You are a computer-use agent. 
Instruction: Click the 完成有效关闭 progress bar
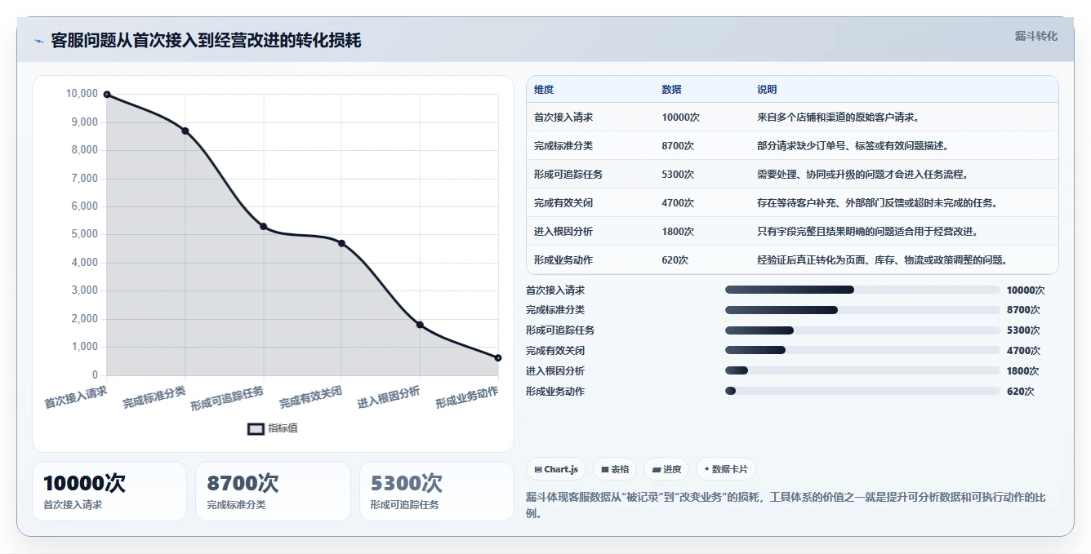pos(862,351)
